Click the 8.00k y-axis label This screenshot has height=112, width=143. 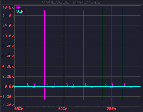8,46
